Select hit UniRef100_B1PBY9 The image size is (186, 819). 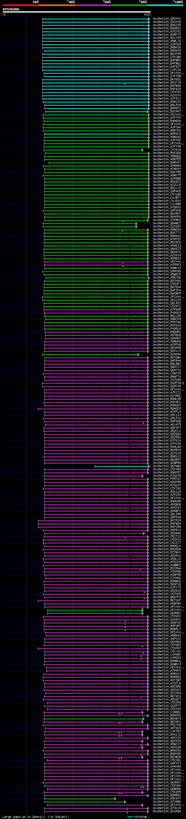pos(167,450)
